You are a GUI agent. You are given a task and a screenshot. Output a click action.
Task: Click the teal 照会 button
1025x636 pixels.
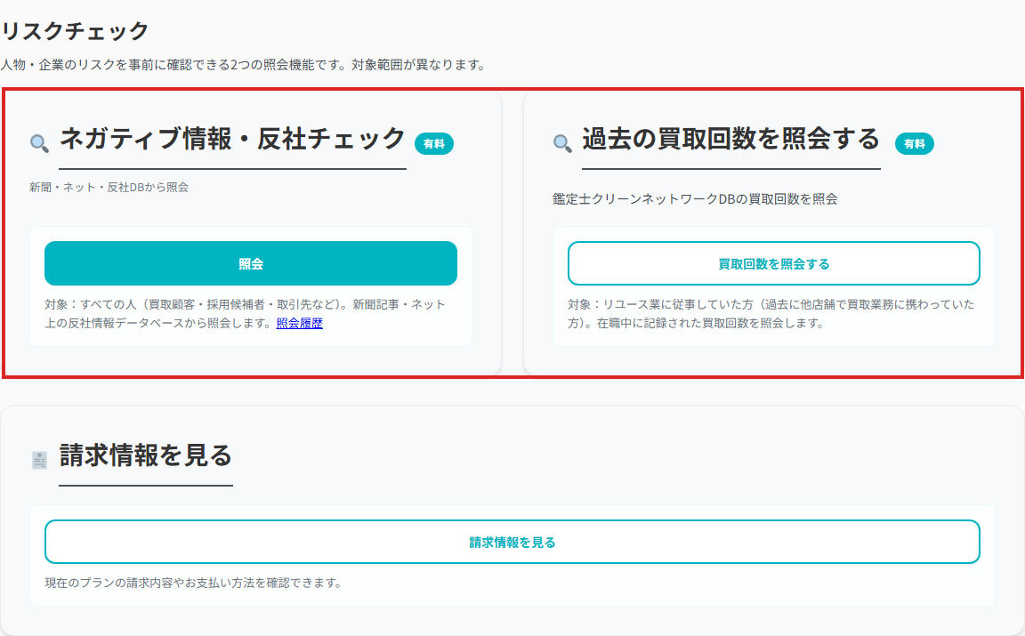pyautogui.click(x=250, y=263)
